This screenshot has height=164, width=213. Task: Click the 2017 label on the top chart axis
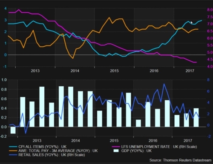tap(190, 71)
